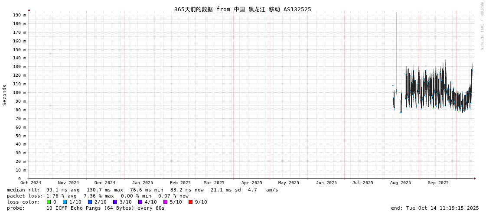Viewport: 486px width, 214px height.
Task: Click the 'probe:' row label
Action: [x=16, y=208]
